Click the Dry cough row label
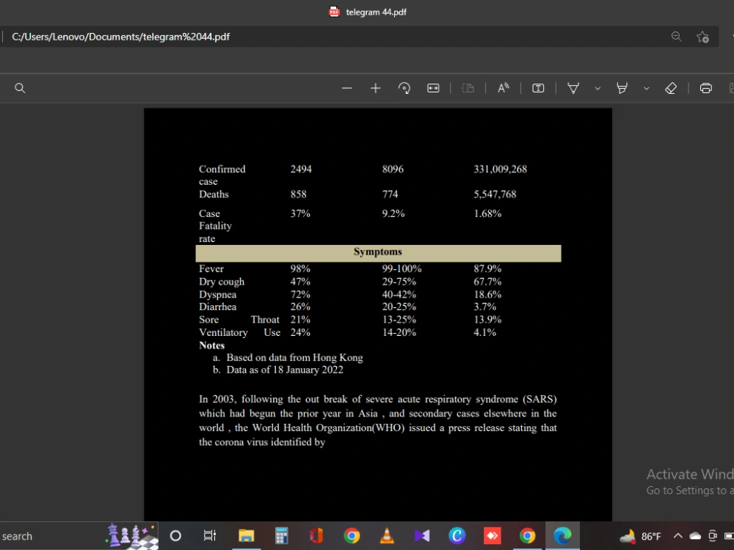This screenshot has height=550, width=734. tap(222, 282)
